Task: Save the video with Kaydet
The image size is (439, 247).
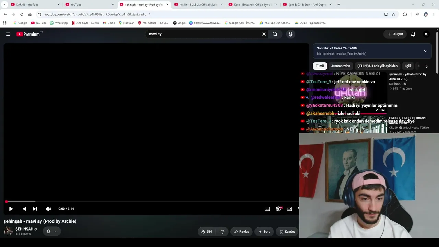Action: [x=287, y=232]
